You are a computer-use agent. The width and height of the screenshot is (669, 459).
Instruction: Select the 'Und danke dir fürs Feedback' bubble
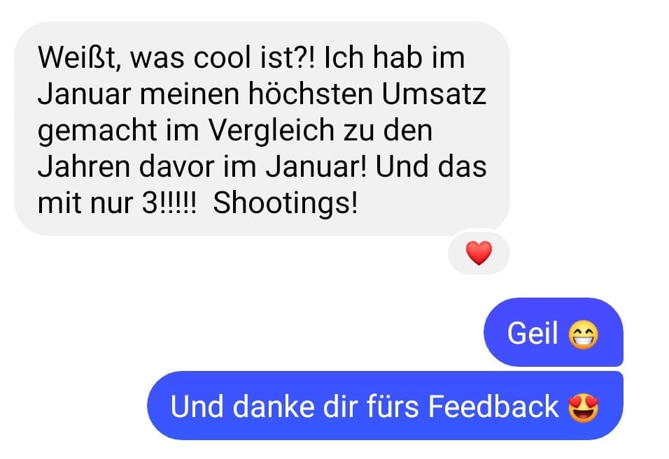(385, 406)
